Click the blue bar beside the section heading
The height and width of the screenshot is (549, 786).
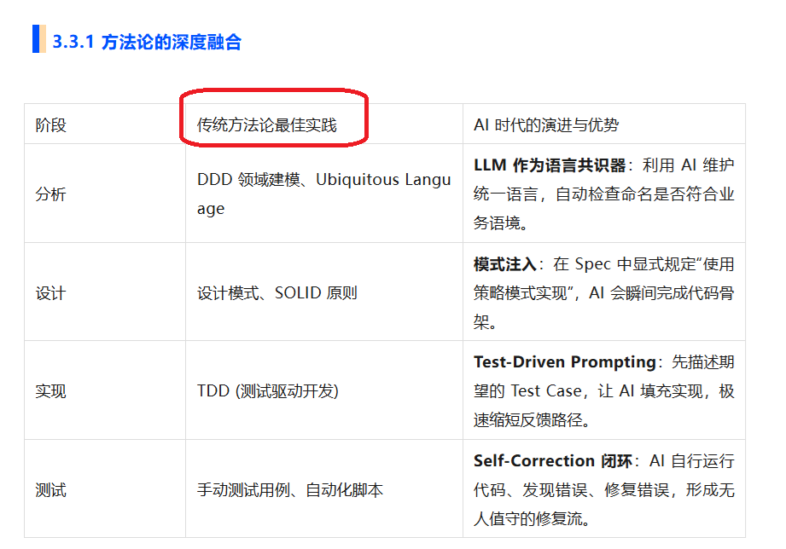coord(36,40)
